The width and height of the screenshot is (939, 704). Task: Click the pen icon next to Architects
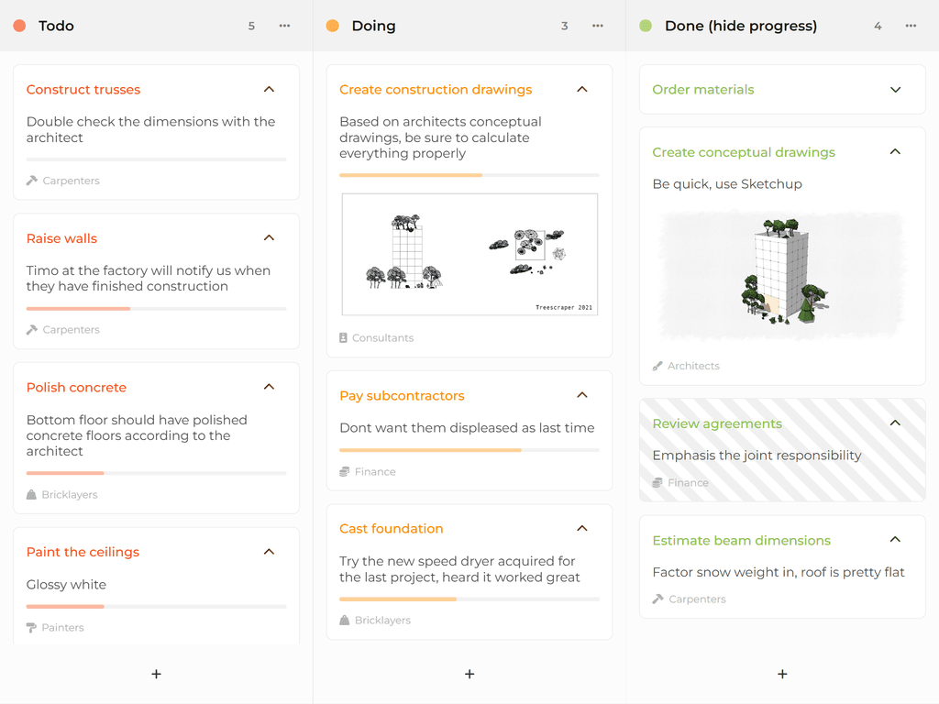[x=656, y=366]
